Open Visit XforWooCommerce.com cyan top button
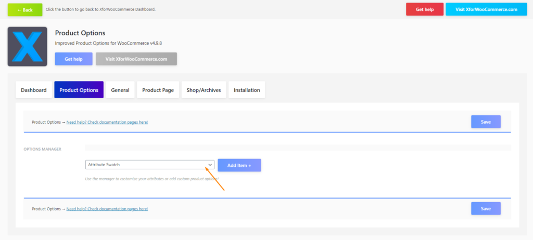The height and width of the screenshot is (240, 533). tap(487, 9)
